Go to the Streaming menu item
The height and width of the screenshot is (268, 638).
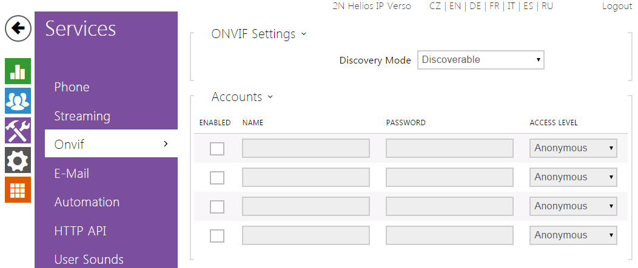click(x=82, y=116)
